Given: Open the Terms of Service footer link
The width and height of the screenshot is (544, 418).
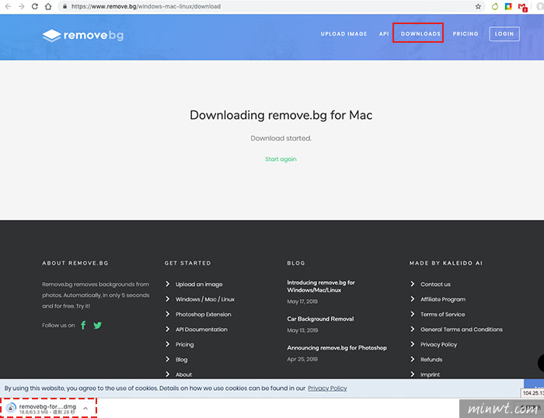Looking at the screenshot, I should click(442, 315).
